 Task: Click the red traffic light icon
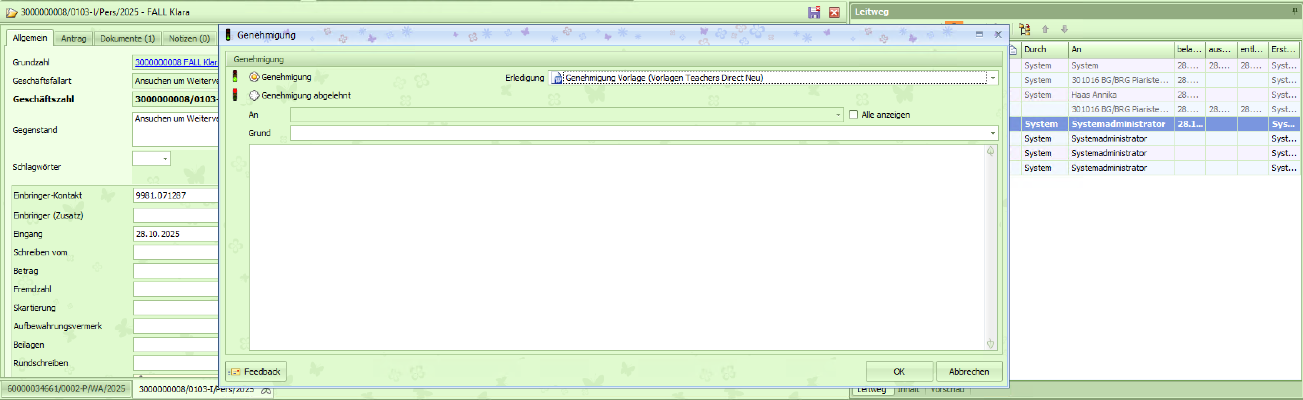click(x=235, y=95)
